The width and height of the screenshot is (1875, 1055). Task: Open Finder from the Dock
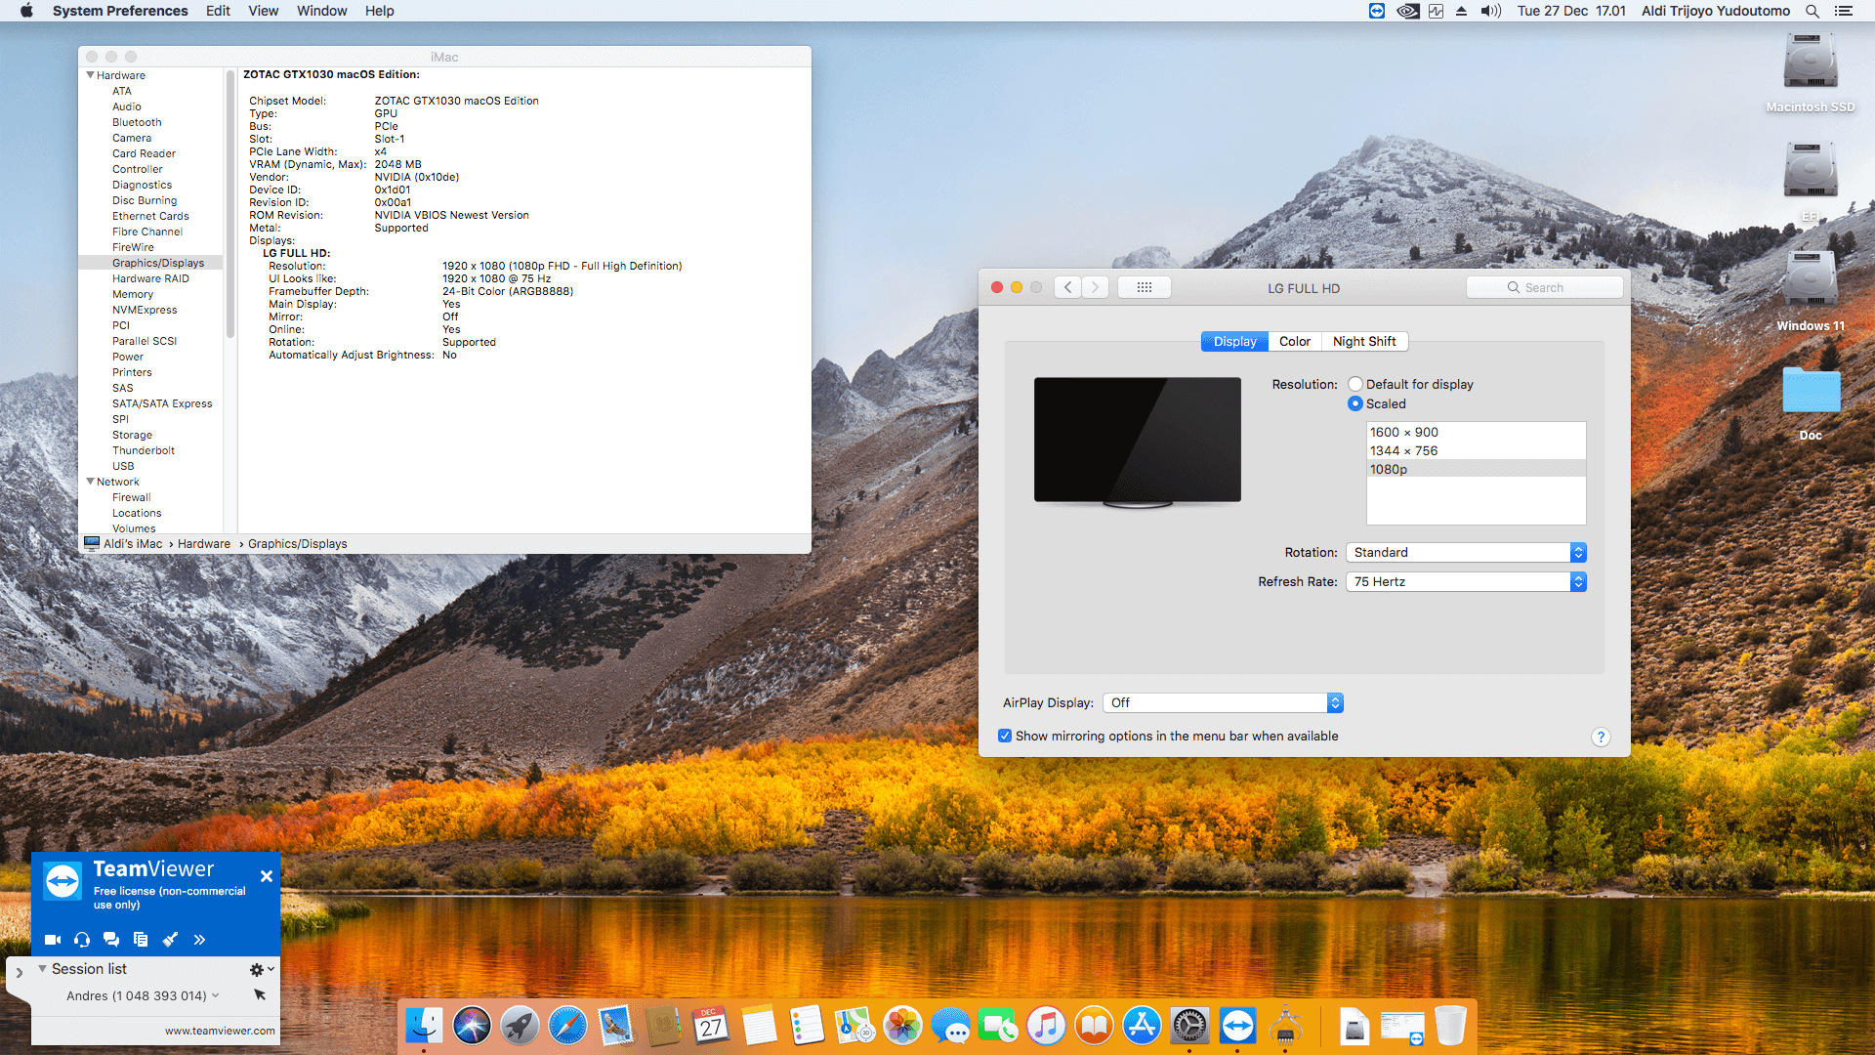click(x=424, y=1026)
